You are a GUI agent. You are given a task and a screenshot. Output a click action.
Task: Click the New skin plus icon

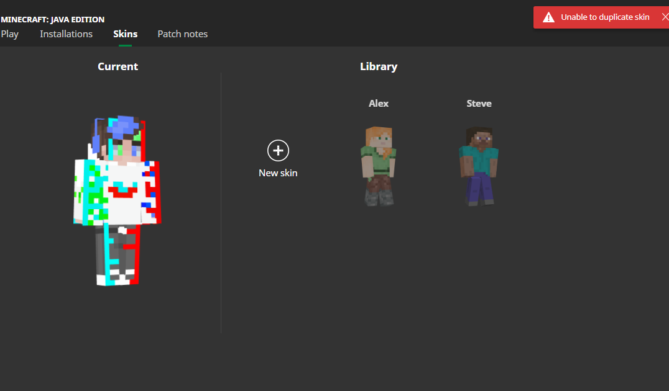pyautogui.click(x=278, y=150)
